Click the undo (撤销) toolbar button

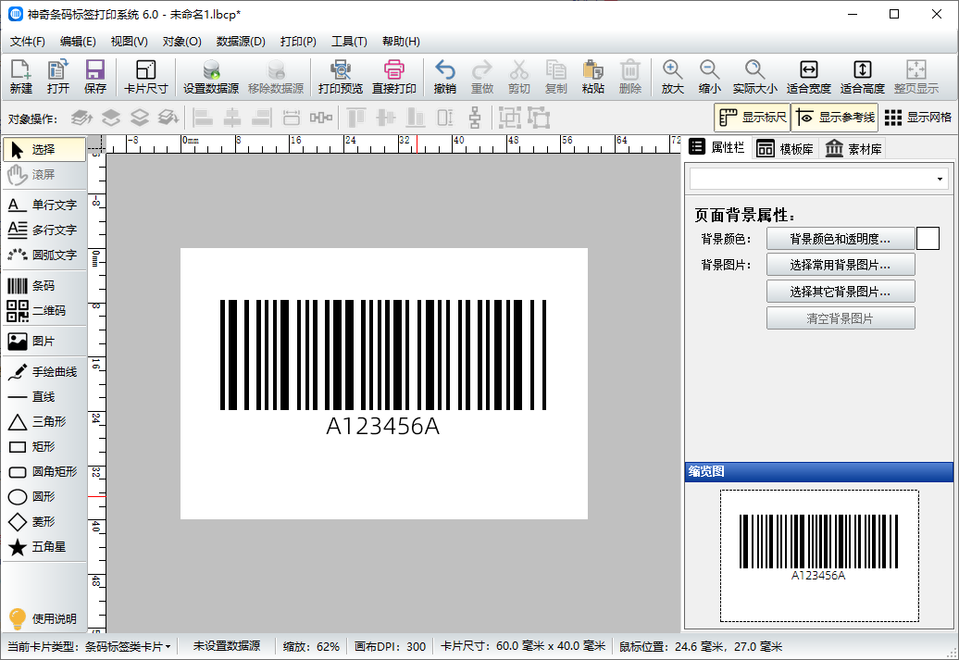coord(444,77)
